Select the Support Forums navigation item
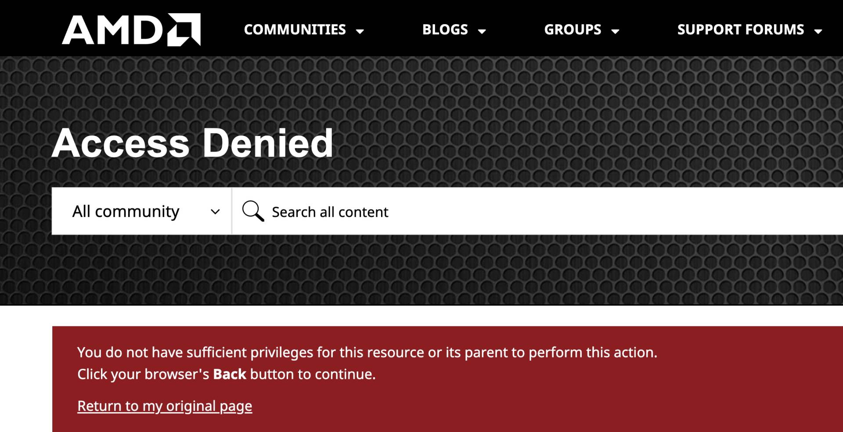 coord(740,29)
